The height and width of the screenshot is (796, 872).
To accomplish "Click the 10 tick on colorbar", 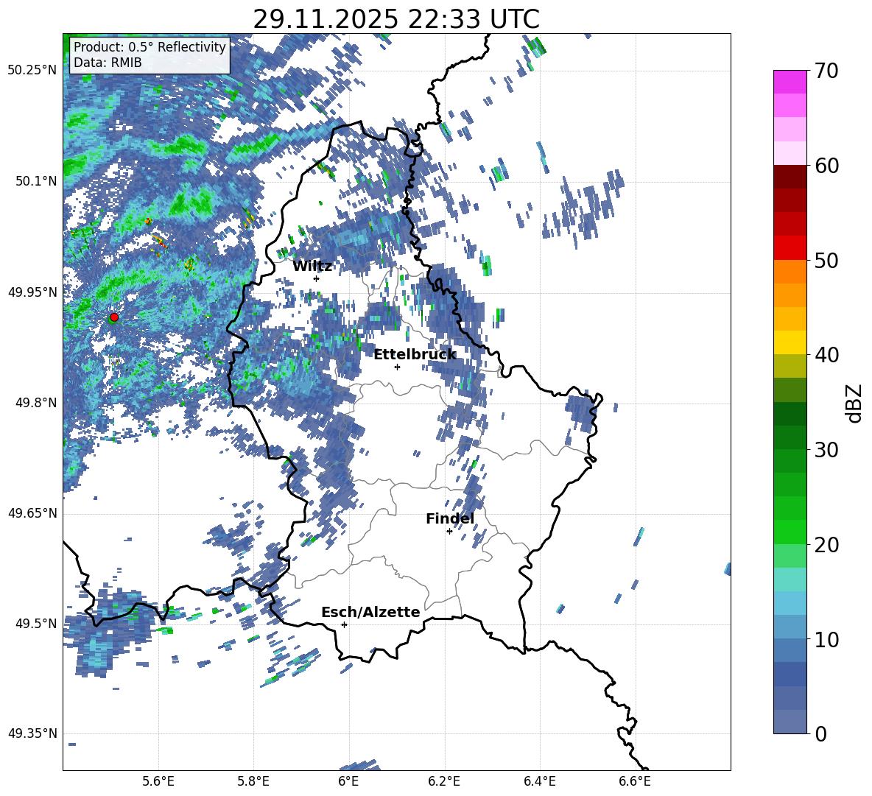I will tap(827, 639).
